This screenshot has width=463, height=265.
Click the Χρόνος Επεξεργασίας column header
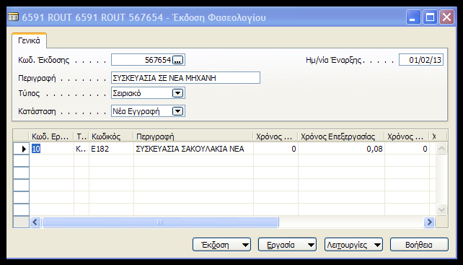click(341, 136)
